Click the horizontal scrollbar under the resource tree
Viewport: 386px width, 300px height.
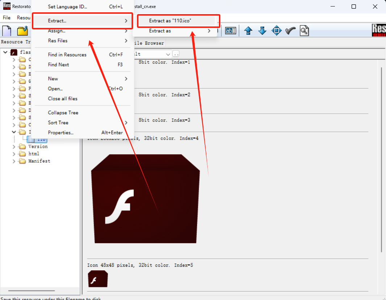32,291
